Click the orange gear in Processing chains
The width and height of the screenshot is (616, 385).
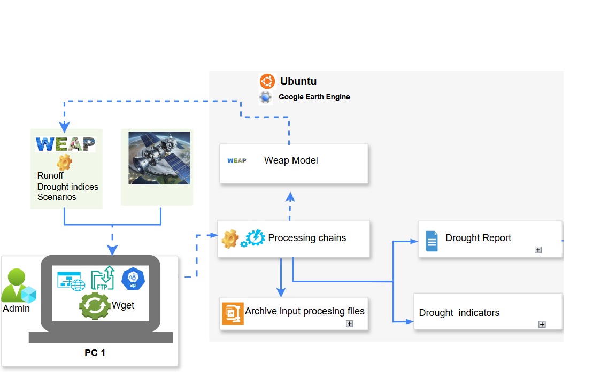coord(230,238)
